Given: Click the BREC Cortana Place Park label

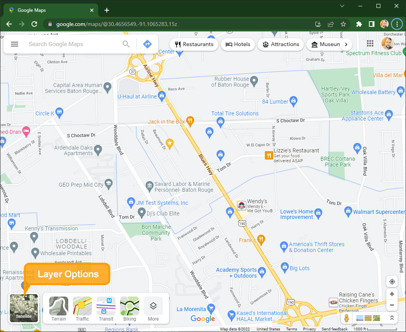Looking at the screenshot, I should click(x=338, y=162).
